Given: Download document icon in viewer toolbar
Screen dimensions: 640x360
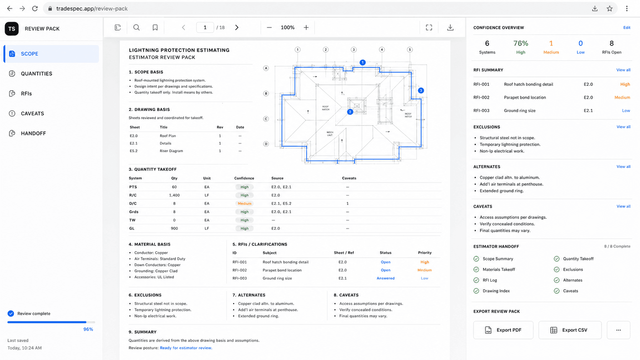Looking at the screenshot, I should pyautogui.click(x=451, y=28).
